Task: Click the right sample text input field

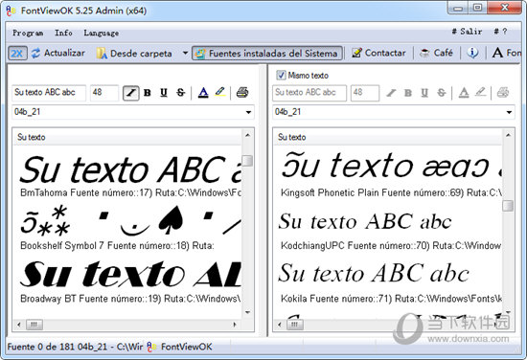Action: (309, 93)
